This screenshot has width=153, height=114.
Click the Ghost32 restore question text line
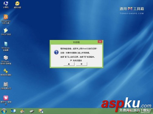(x=79, y=49)
